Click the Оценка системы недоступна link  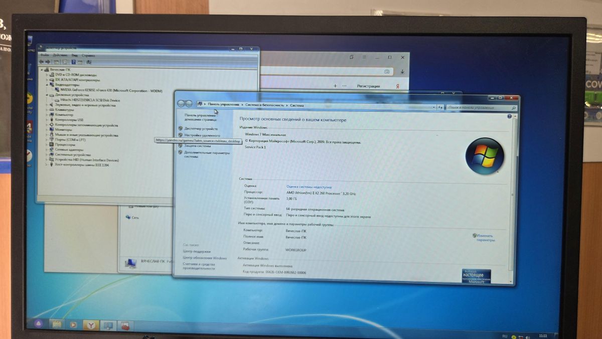pyautogui.click(x=309, y=187)
